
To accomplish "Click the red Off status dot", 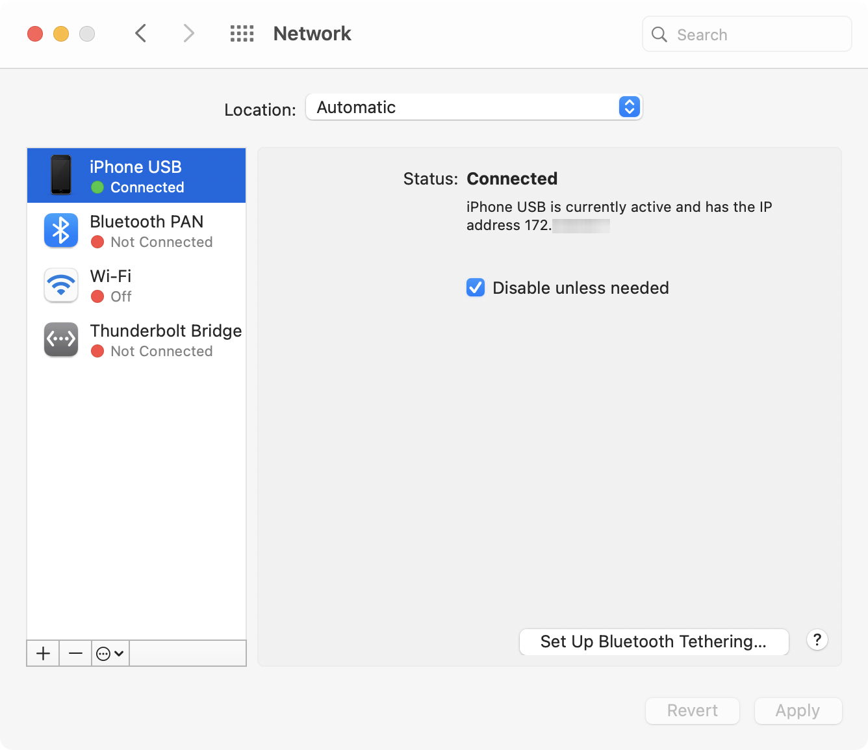I will coord(97,296).
